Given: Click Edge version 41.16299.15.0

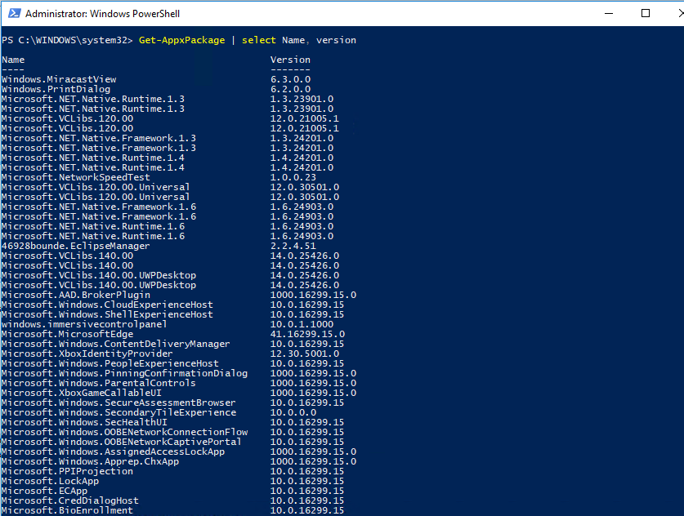Looking at the screenshot, I should tap(307, 334).
